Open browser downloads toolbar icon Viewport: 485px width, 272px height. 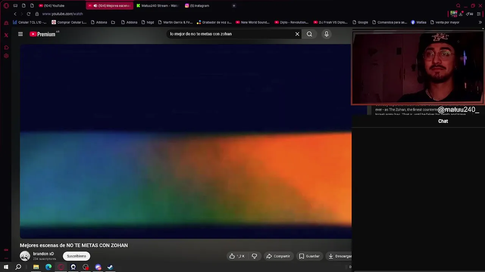coord(461,14)
